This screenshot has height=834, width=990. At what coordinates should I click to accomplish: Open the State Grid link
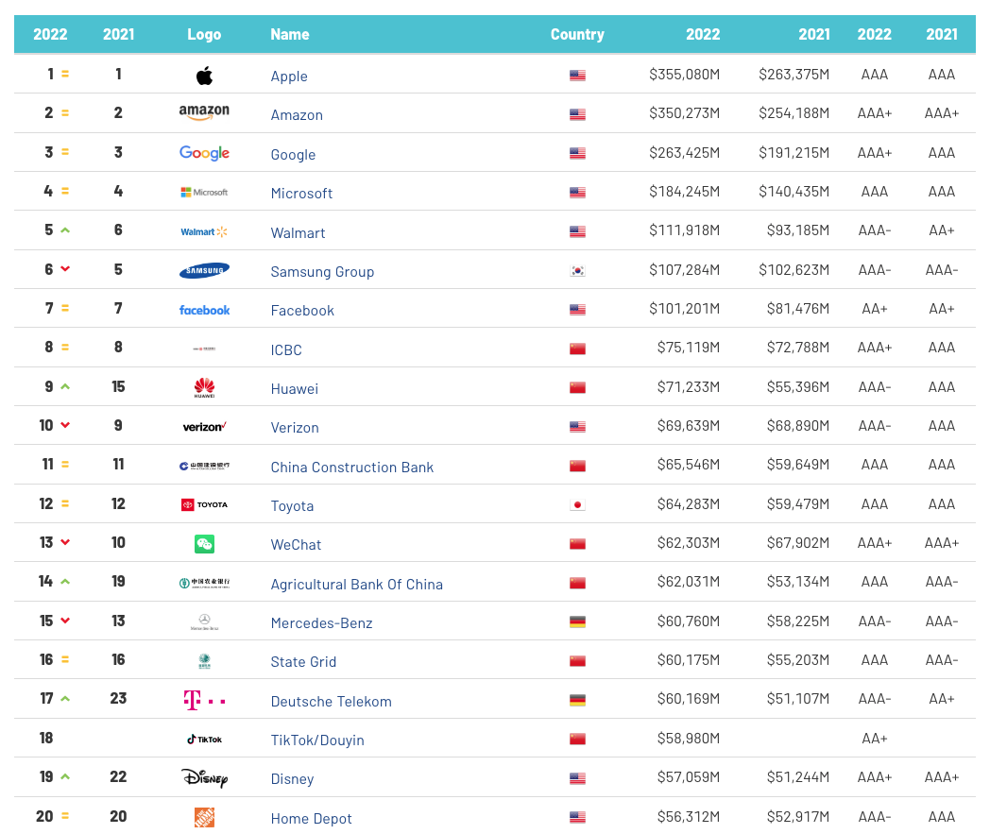pyautogui.click(x=303, y=662)
